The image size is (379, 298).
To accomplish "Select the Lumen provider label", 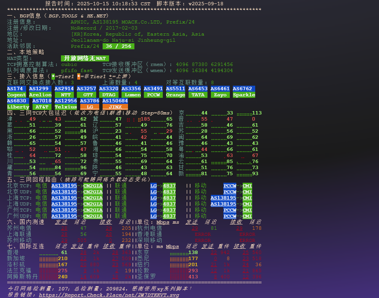I will (x=131, y=95).
